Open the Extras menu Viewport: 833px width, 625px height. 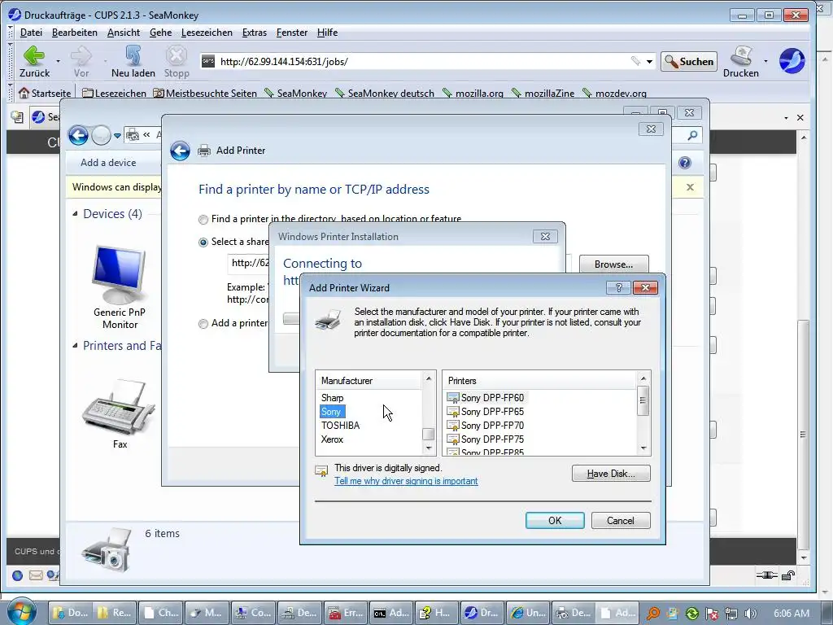(255, 33)
